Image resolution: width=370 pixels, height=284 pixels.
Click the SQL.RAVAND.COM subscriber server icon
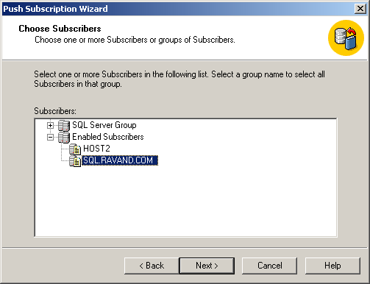tap(75, 161)
